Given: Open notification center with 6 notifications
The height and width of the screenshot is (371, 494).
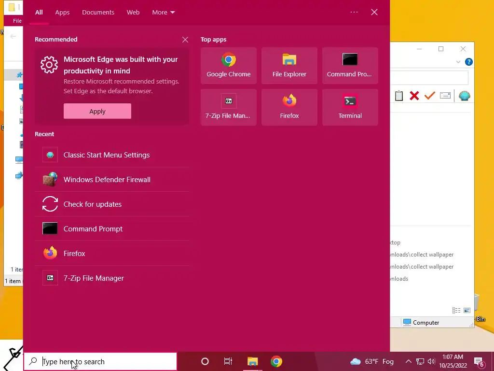Looking at the screenshot, I should pyautogui.click(x=479, y=361).
